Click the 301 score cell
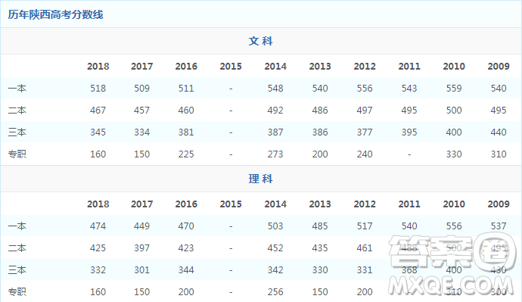This screenshot has height=302, width=522. click(x=141, y=270)
